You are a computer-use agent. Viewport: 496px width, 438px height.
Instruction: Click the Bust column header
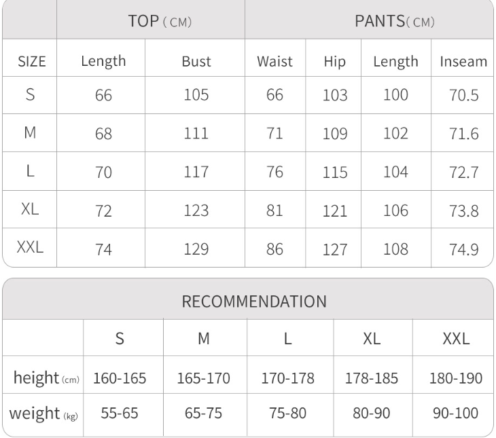click(196, 61)
